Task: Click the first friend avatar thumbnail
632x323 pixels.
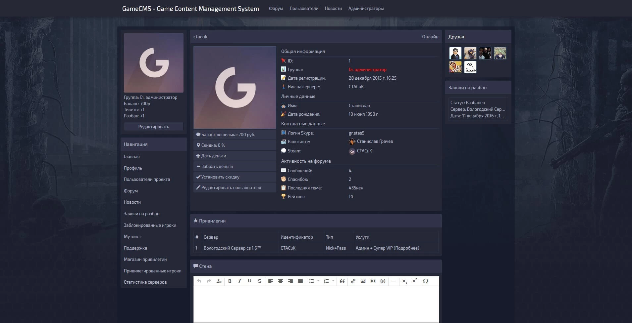Action: pos(455,53)
